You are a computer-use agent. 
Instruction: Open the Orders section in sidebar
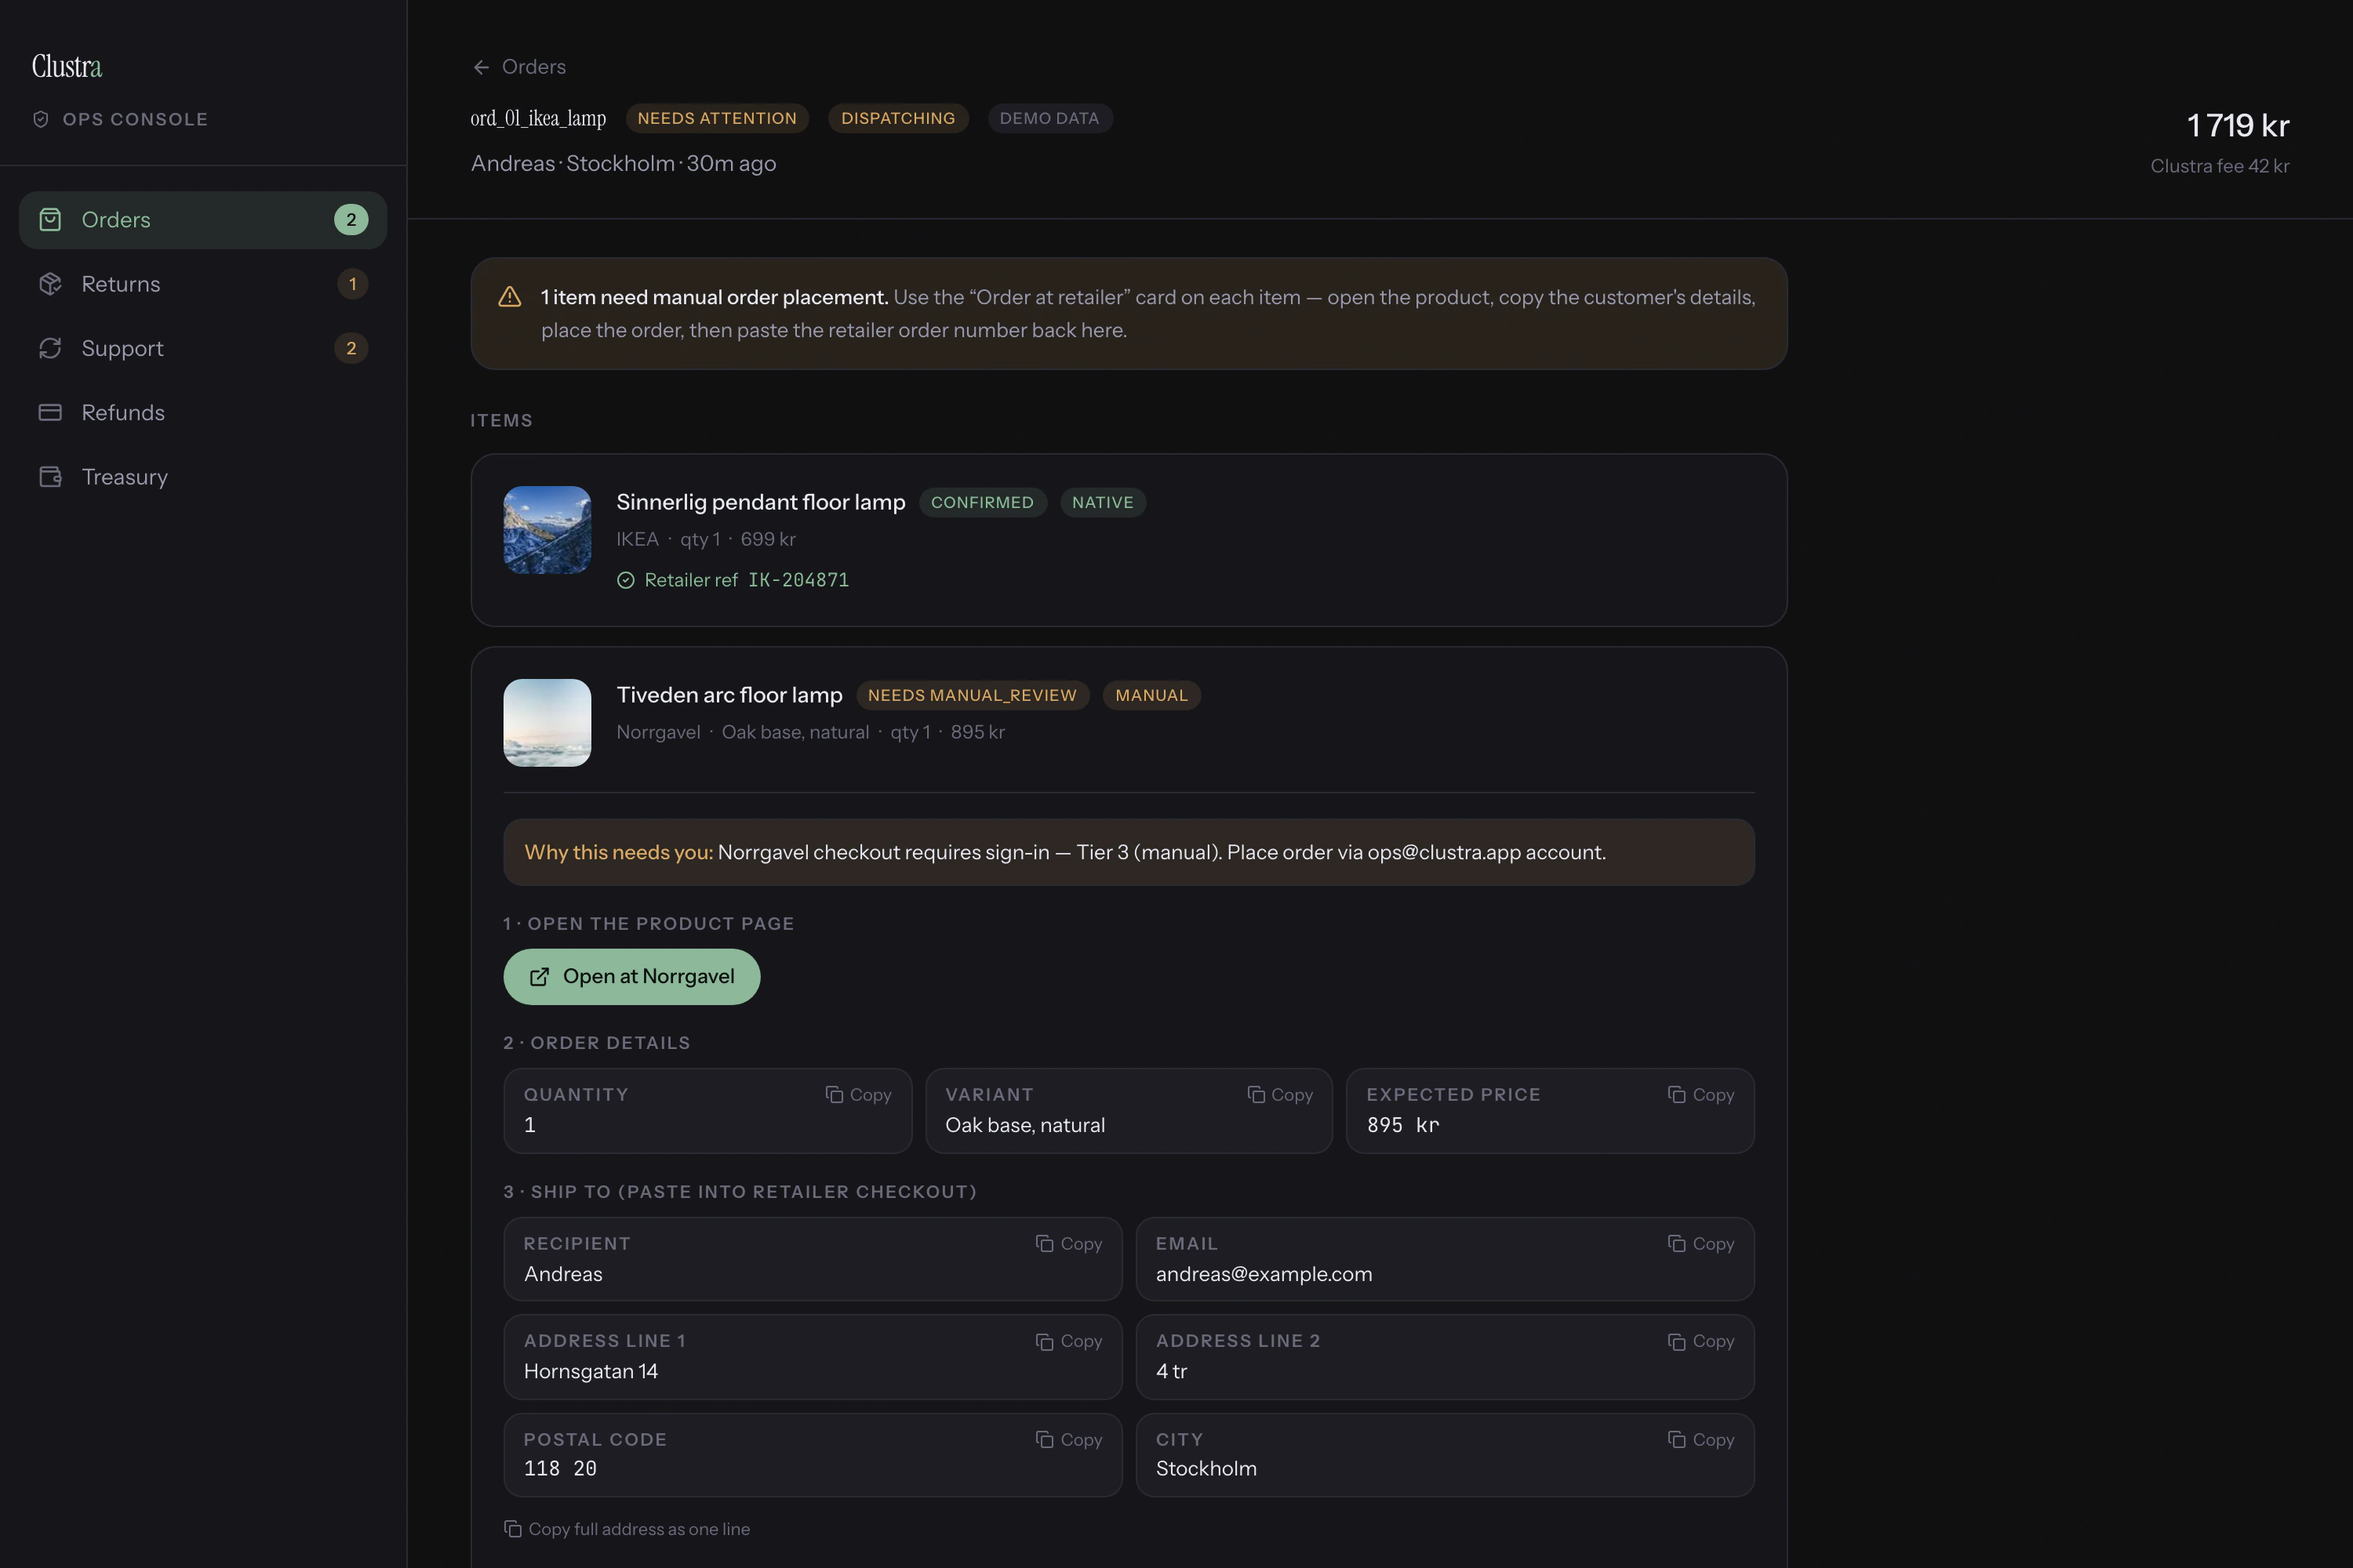[x=203, y=220]
